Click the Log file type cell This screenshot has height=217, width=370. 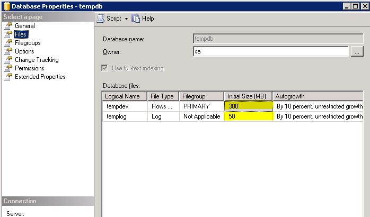163,116
